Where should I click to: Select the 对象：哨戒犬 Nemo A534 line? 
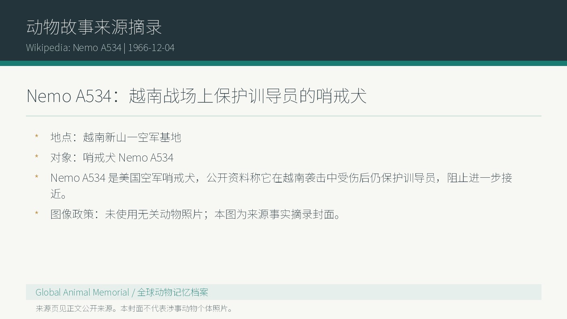[112, 157]
